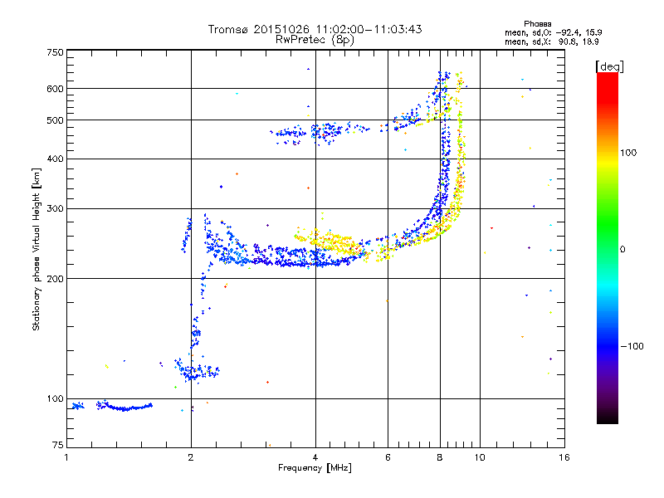
Task: Click the x-axis tick label '2'
Action: click(191, 457)
